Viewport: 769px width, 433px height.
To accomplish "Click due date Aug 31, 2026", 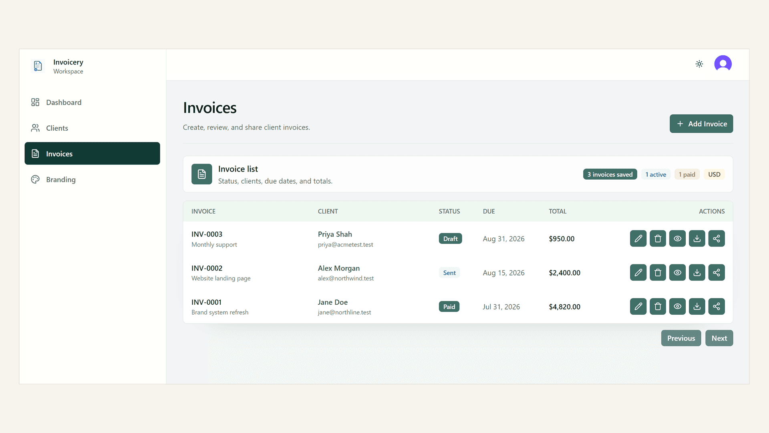I will (x=503, y=239).
